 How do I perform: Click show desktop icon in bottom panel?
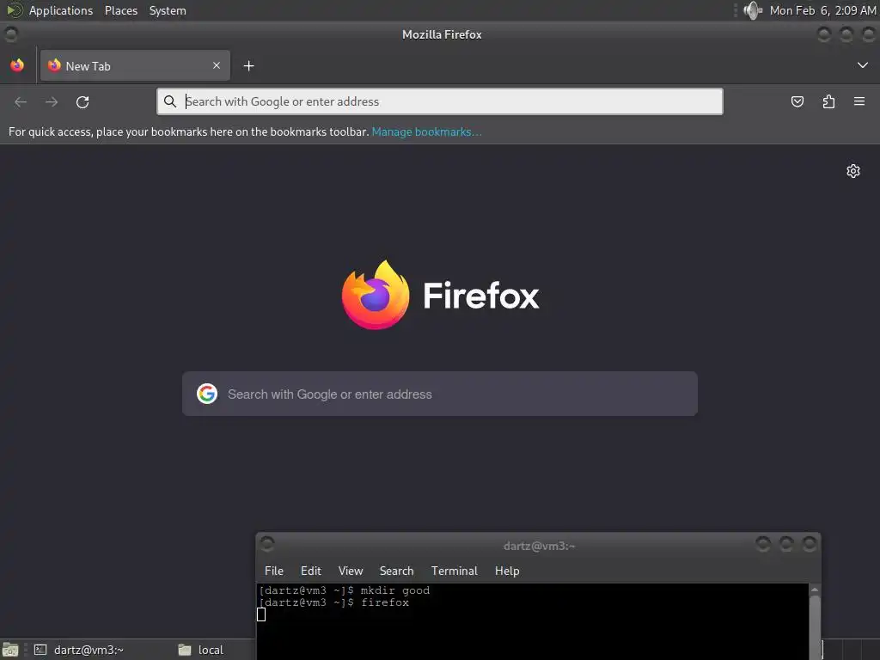tap(10, 650)
